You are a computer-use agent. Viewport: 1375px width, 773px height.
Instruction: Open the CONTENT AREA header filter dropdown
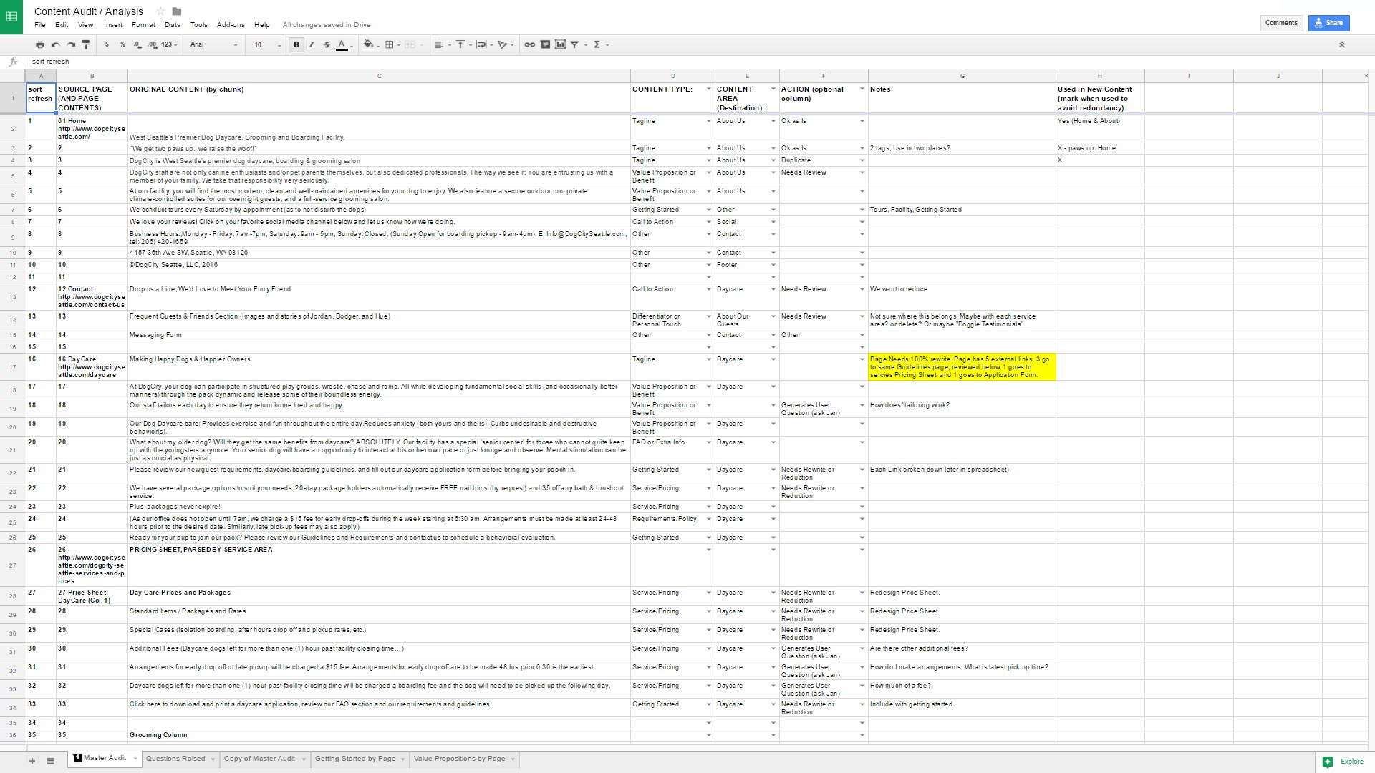click(x=773, y=89)
